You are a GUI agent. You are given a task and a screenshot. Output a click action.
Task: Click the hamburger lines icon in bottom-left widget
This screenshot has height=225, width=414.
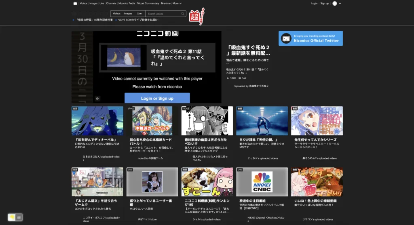point(19,217)
